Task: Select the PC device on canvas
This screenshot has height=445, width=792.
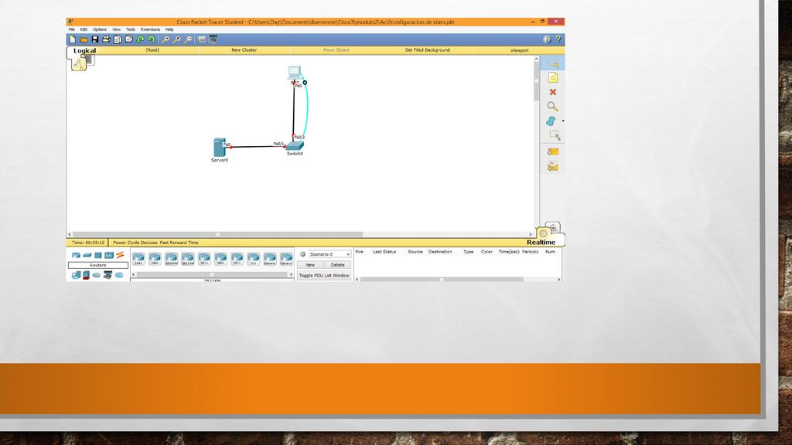Action: click(295, 73)
